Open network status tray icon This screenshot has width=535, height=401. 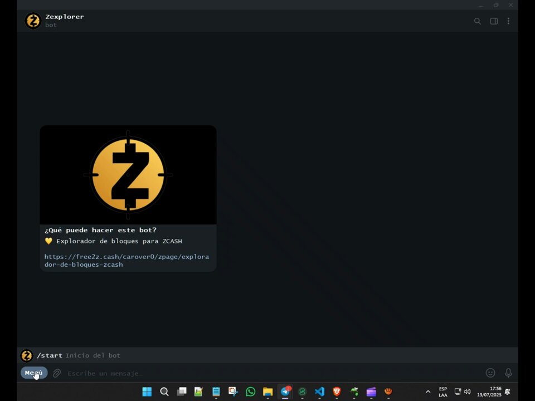[x=458, y=392]
